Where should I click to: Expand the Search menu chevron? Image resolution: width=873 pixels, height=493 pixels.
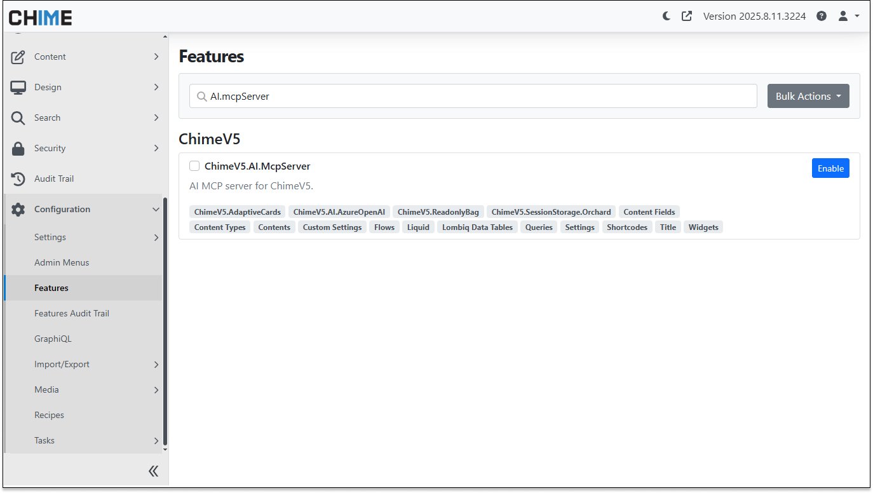coord(156,118)
